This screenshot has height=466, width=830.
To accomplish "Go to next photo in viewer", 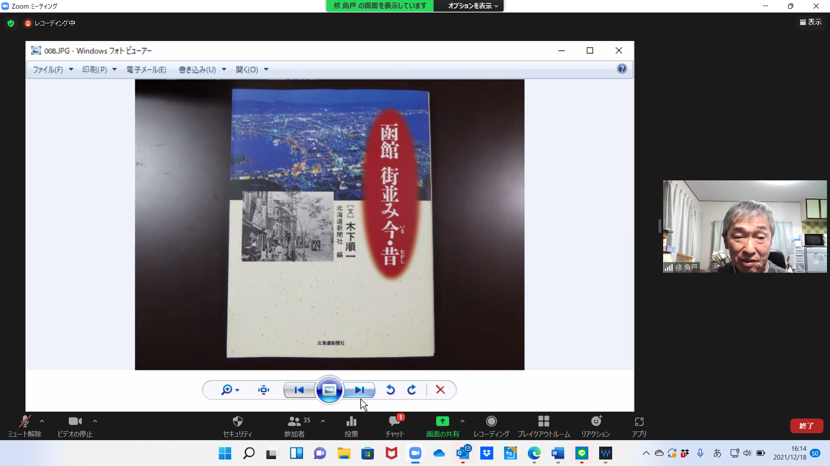I will click(359, 390).
